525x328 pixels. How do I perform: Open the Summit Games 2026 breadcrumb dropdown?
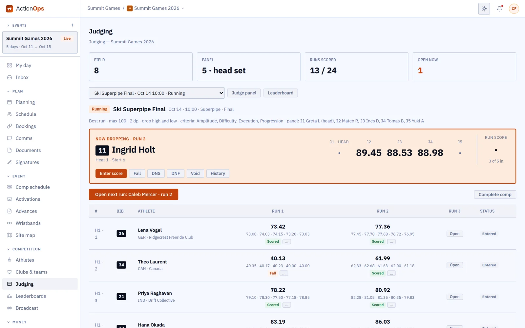click(x=156, y=9)
